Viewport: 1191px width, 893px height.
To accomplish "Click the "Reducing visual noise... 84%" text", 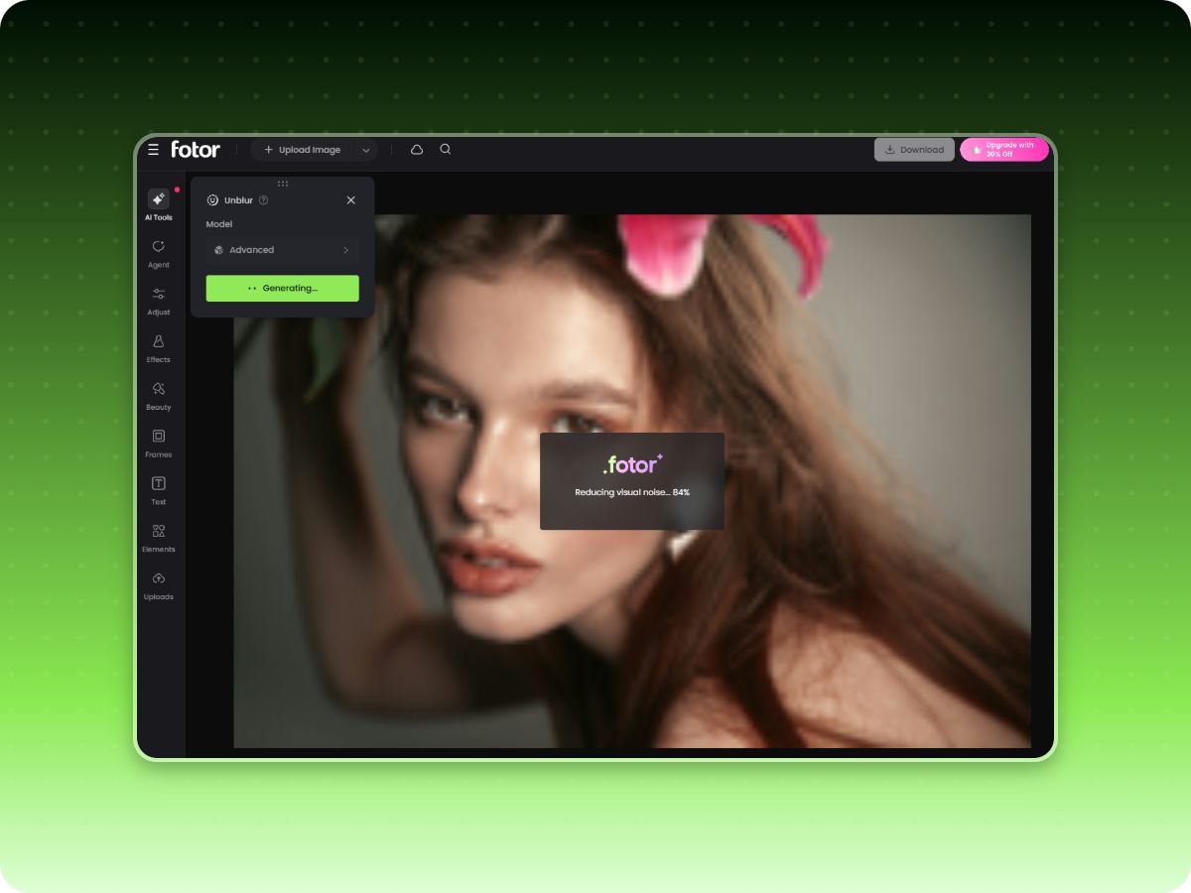I will tap(632, 493).
